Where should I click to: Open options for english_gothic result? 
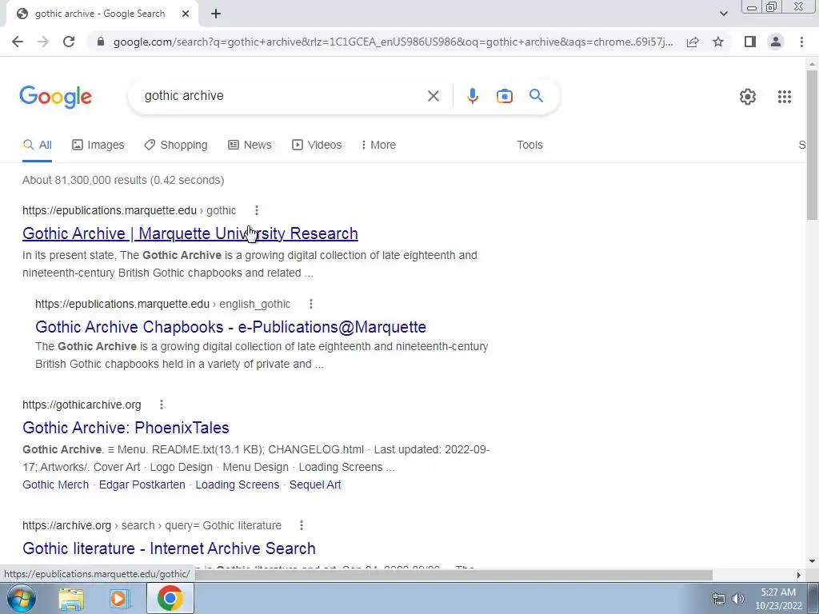311,304
